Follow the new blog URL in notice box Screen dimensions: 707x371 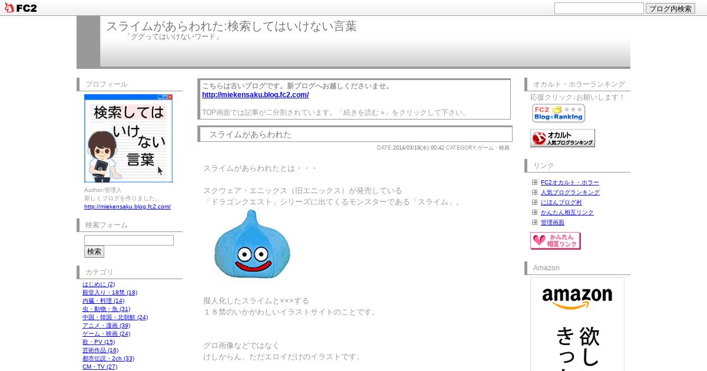click(255, 95)
